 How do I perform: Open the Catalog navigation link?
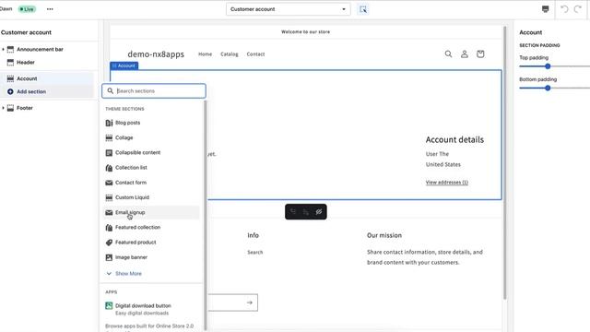[x=230, y=54]
